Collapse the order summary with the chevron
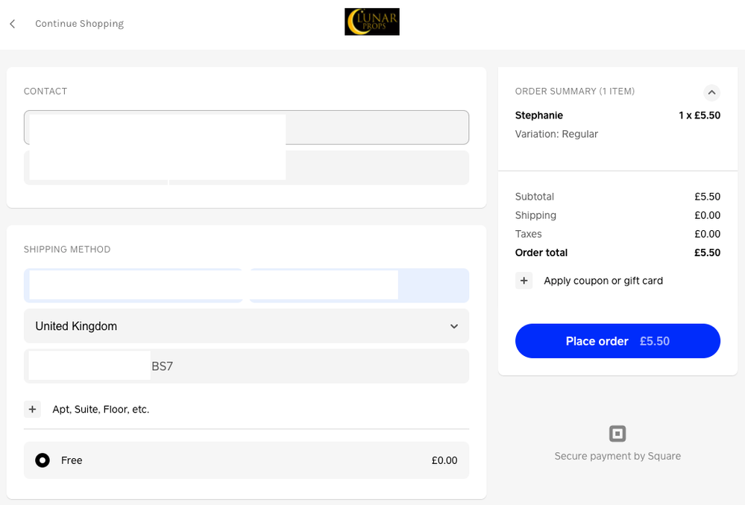Screen dimensions: 745x505 click(711, 92)
